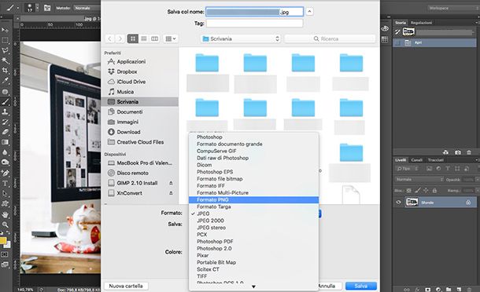
Task: Select the Sfondo layer thumbnail
Action: coord(412,203)
